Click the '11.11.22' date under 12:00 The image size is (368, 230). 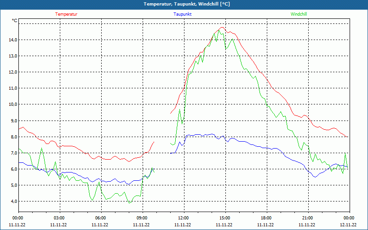coord(183,225)
